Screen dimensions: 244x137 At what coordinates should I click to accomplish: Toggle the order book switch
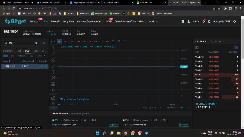click(235, 48)
